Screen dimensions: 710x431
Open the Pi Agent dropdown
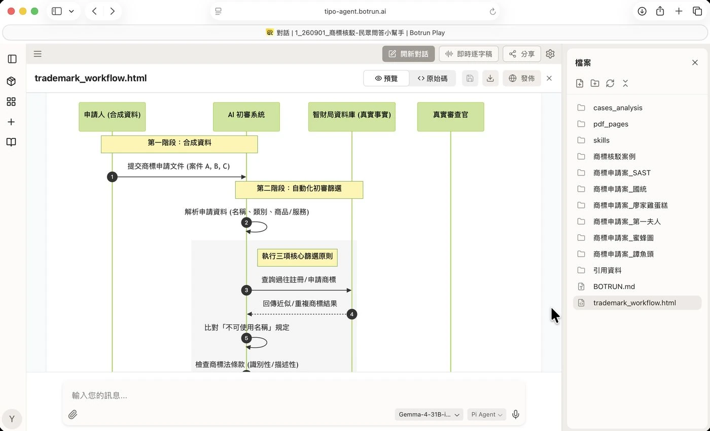(486, 414)
